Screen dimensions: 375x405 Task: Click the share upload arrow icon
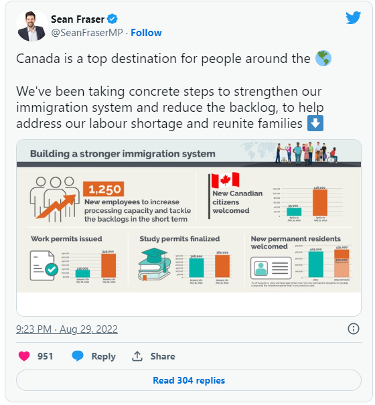point(137,356)
